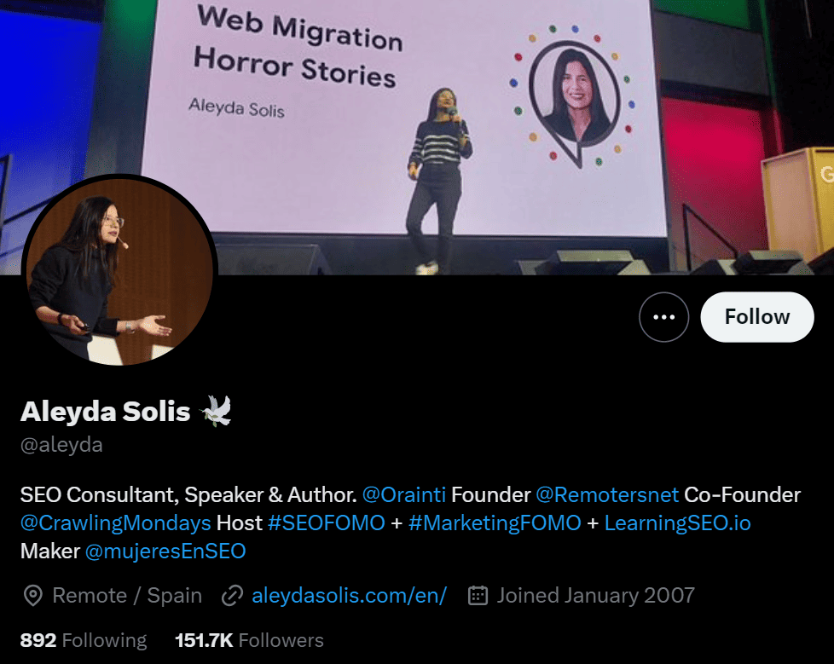
Task: Click the location pin icon
Action: (33, 596)
